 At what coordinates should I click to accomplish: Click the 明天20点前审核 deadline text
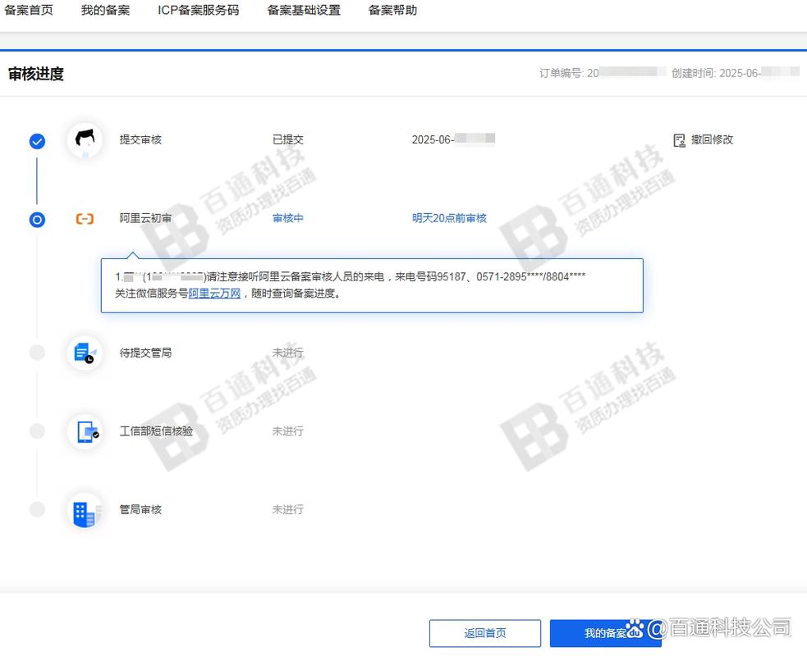449,218
